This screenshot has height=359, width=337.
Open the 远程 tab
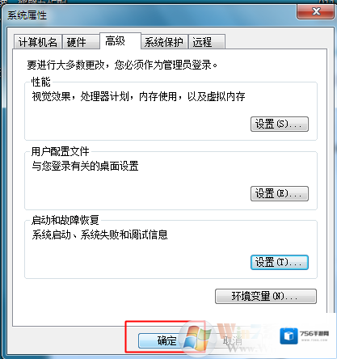(x=207, y=42)
